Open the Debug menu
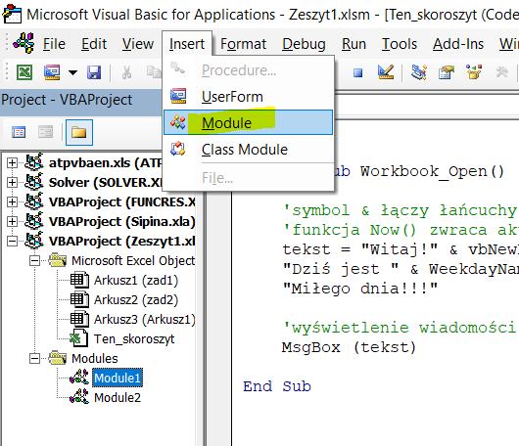The height and width of the screenshot is (446, 519). click(304, 44)
